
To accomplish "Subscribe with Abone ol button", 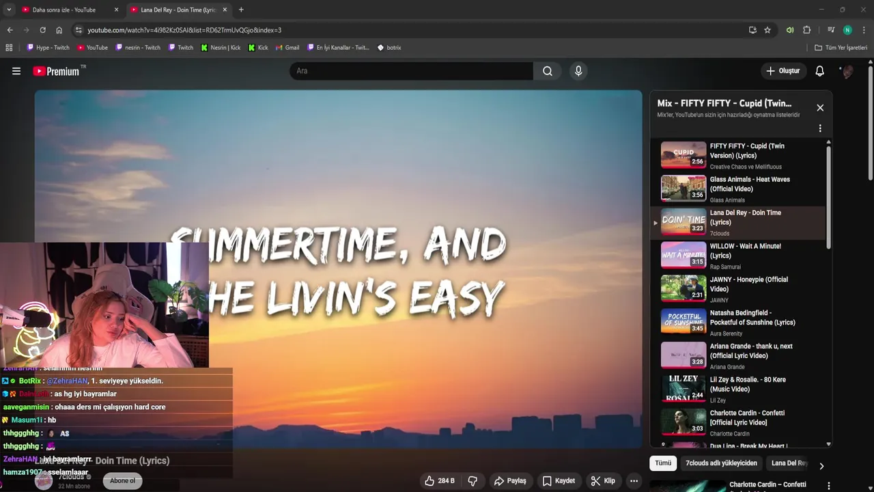I will tap(122, 481).
